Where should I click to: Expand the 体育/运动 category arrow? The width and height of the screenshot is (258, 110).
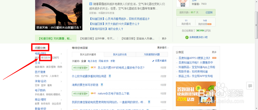pos(61,81)
